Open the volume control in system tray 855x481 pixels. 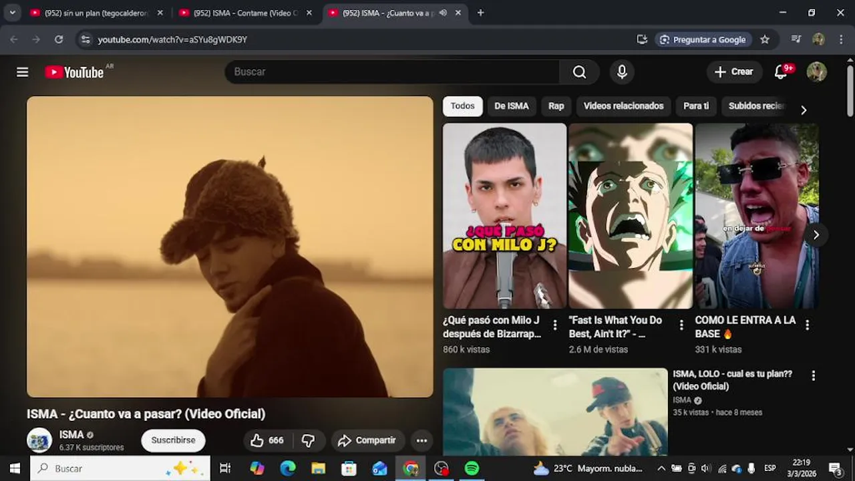[705, 468]
